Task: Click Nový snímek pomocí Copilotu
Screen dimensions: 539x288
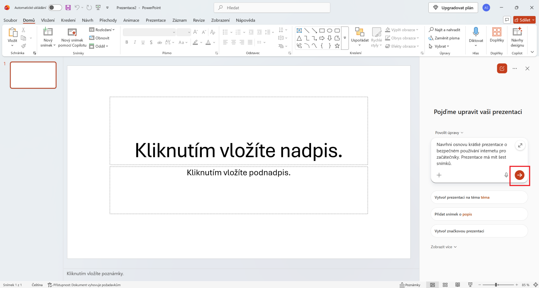Action: [72, 37]
